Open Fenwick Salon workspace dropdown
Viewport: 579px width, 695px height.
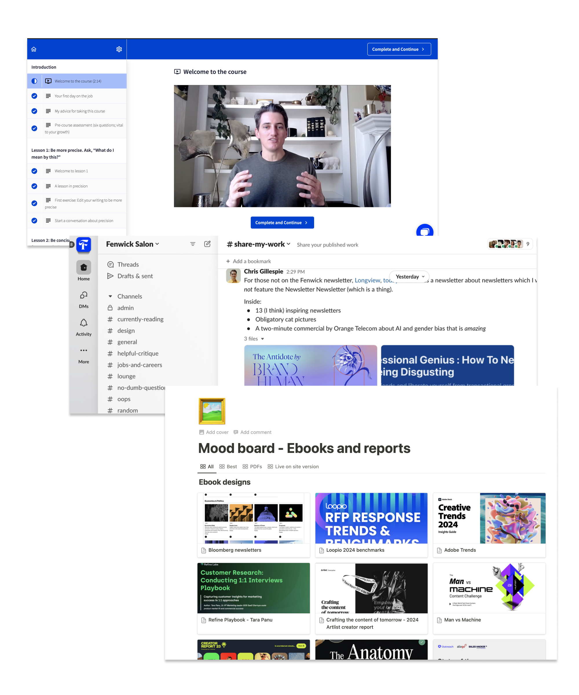133,244
